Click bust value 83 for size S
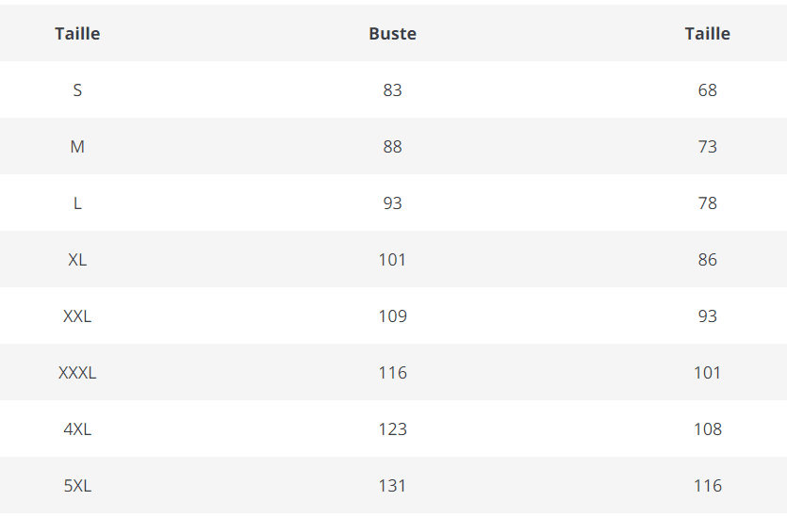The width and height of the screenshot is (787, 517). click(392, 90)
